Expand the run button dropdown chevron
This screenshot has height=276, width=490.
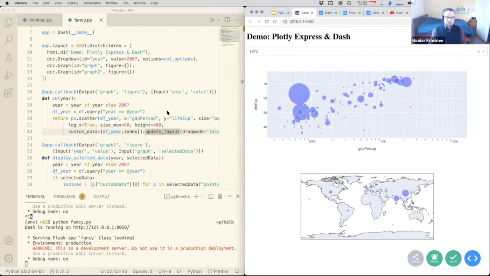[x=218, y=20]
